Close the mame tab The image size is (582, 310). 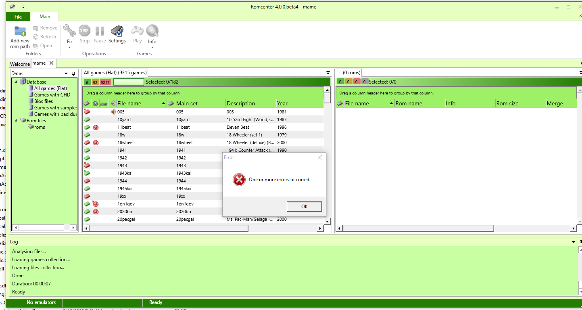pos(51,63)
